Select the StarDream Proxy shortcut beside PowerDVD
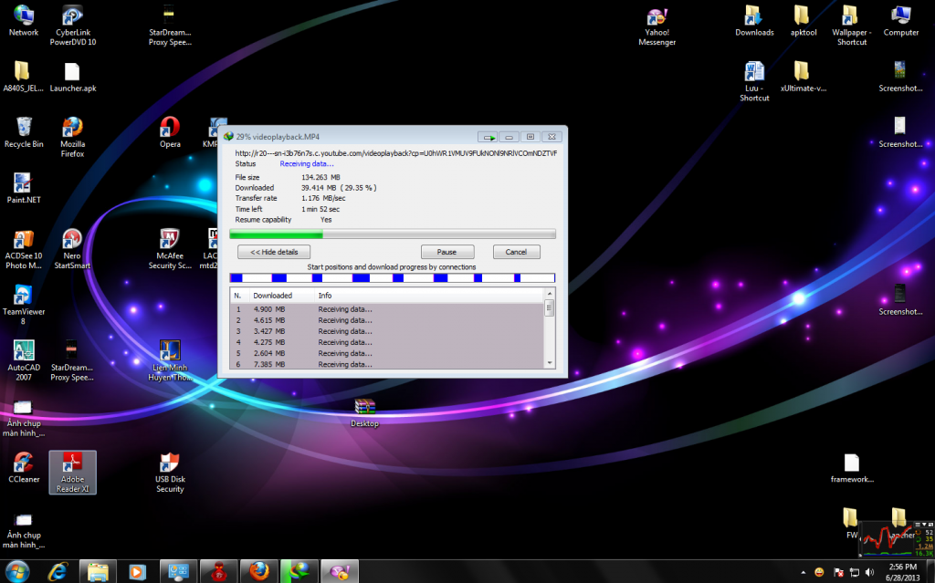 pos(170,26)
